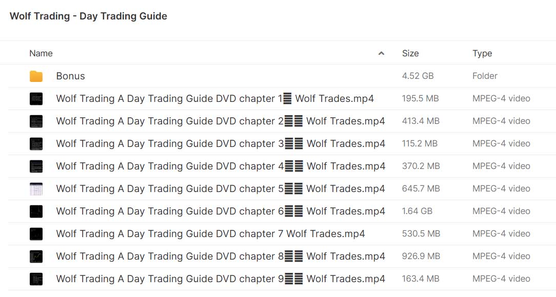Open the chapter 9 Wolf Trades.mp4 file
Viewport: 556px width, 297px height.
[x=221, y=279]
